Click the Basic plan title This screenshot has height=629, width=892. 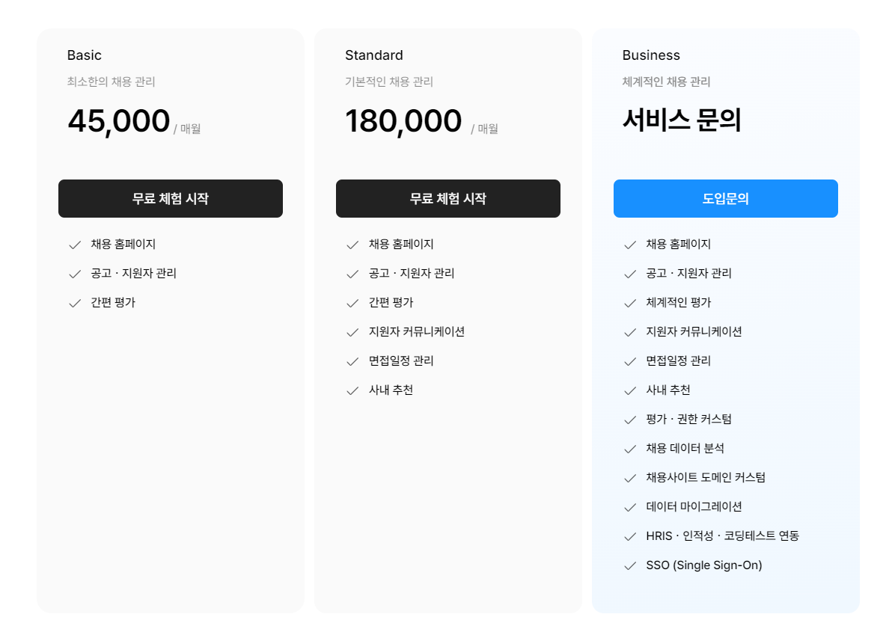(x=84, y=55)
